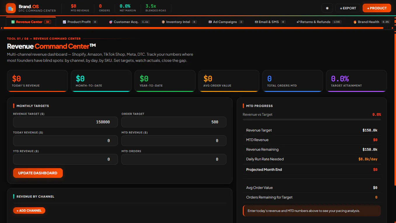396x223 pixels.
Task: Click the Monthly Targets section heading
Action: 33,106
